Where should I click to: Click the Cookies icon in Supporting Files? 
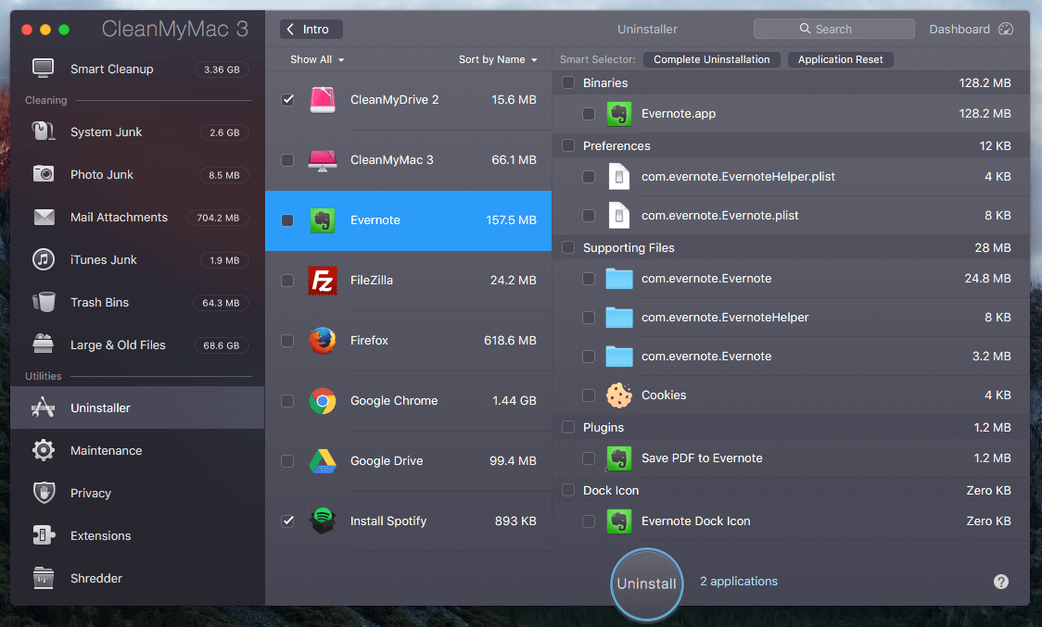pyautogui.click(x=618, y=395)
